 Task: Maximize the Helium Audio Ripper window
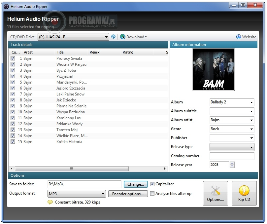243,5
